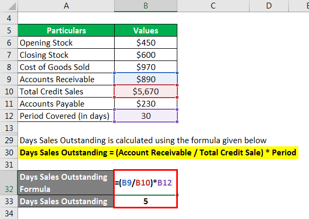Click the Values header cell
Image resolution: width=309 pixels, height=219 pixels.
click(145, 31)
